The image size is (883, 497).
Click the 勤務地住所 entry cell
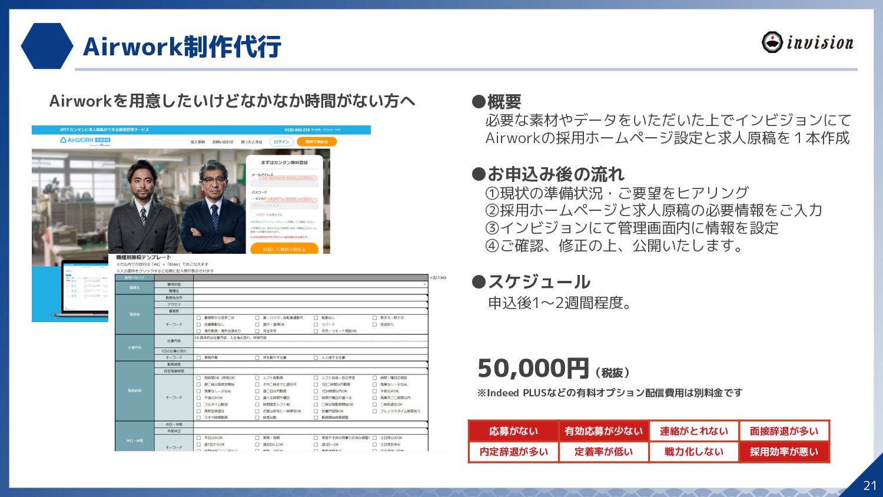[310, 298]
